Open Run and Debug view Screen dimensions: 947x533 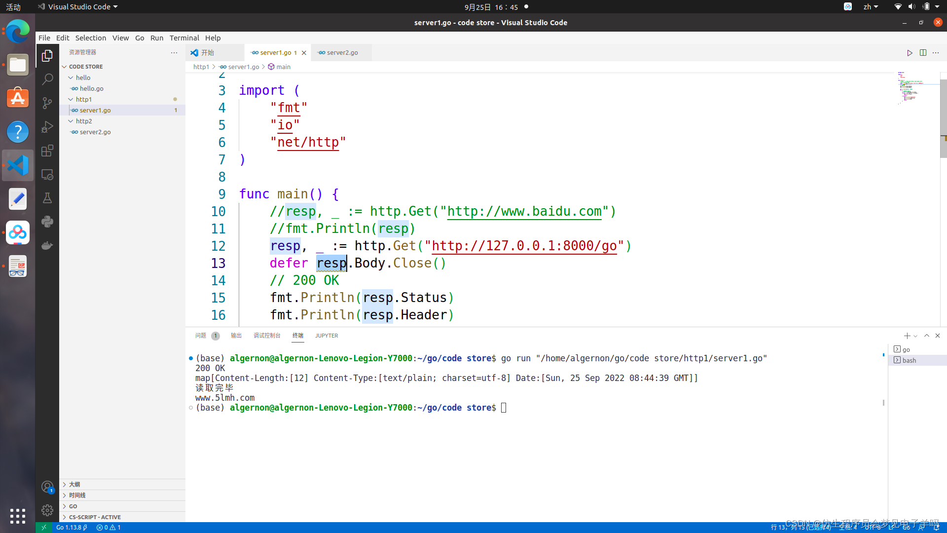pos(47,127)
